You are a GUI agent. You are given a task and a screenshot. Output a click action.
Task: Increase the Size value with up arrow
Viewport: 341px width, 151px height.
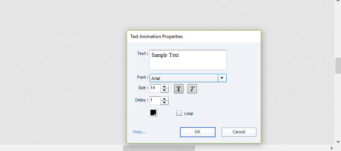tap(165, 86)
